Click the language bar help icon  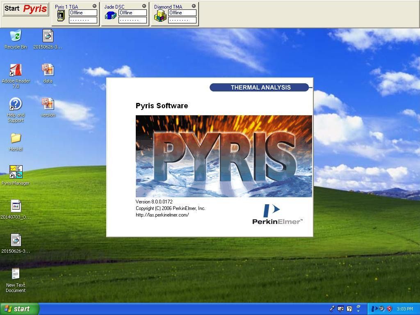click(349, 309)
